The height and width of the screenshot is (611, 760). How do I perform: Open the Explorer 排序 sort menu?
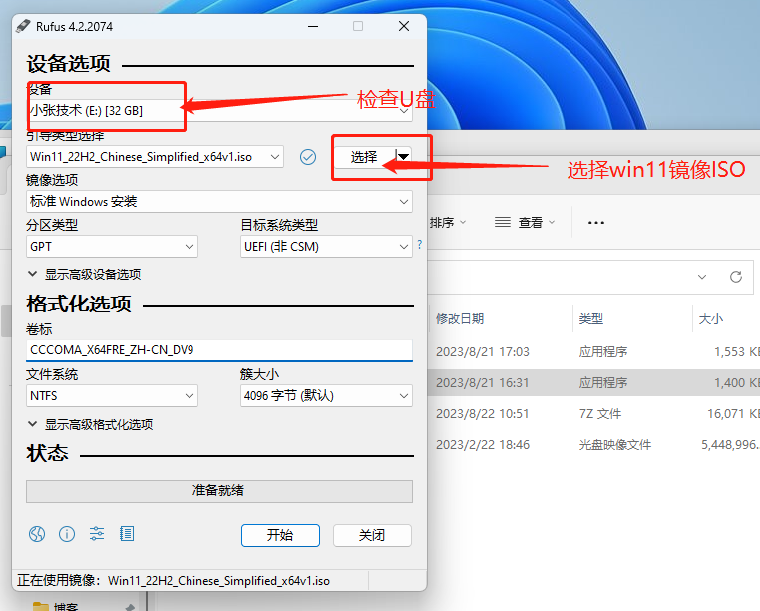click(x=448, y=223)
